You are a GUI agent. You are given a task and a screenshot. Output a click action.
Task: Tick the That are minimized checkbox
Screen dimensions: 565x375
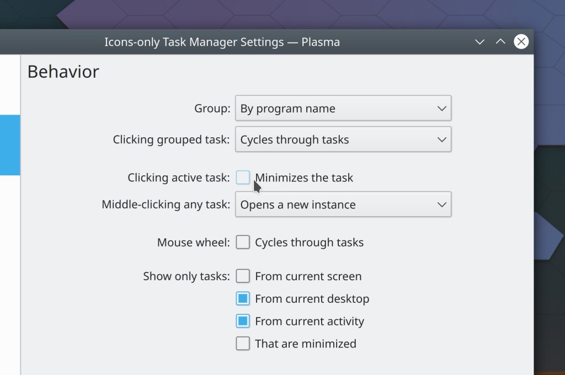[243, 344]
